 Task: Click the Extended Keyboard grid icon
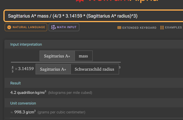119,28
